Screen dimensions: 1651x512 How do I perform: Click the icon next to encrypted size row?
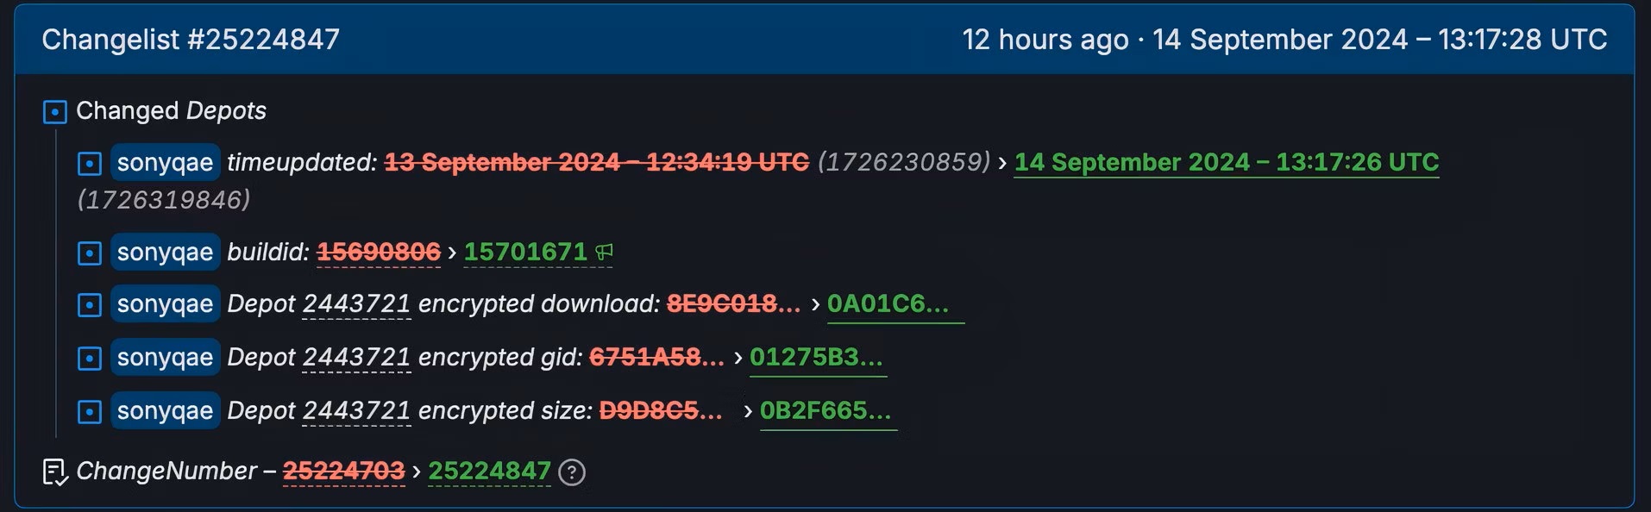click(x=90, y=412)
